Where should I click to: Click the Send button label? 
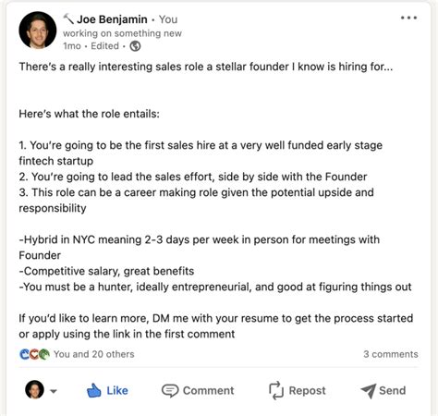click(393, 391)
